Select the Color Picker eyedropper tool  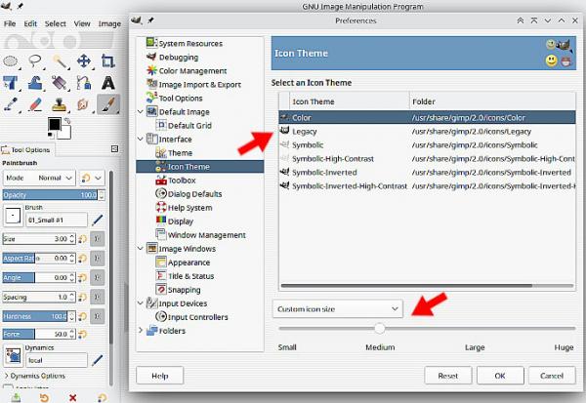click(11, 104)
